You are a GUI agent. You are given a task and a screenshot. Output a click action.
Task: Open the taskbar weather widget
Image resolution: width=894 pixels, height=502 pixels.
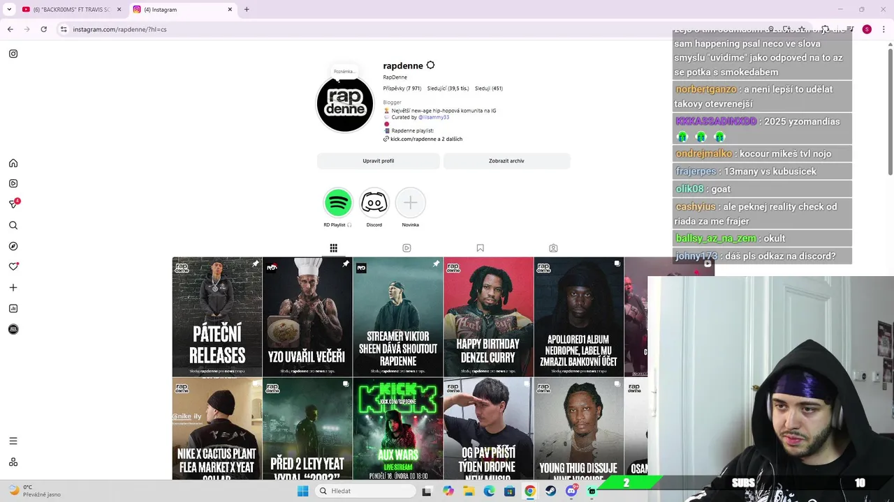coord(34,491)
